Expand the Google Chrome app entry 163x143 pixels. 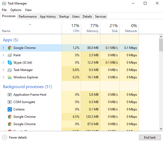click(x=3, y=48)
